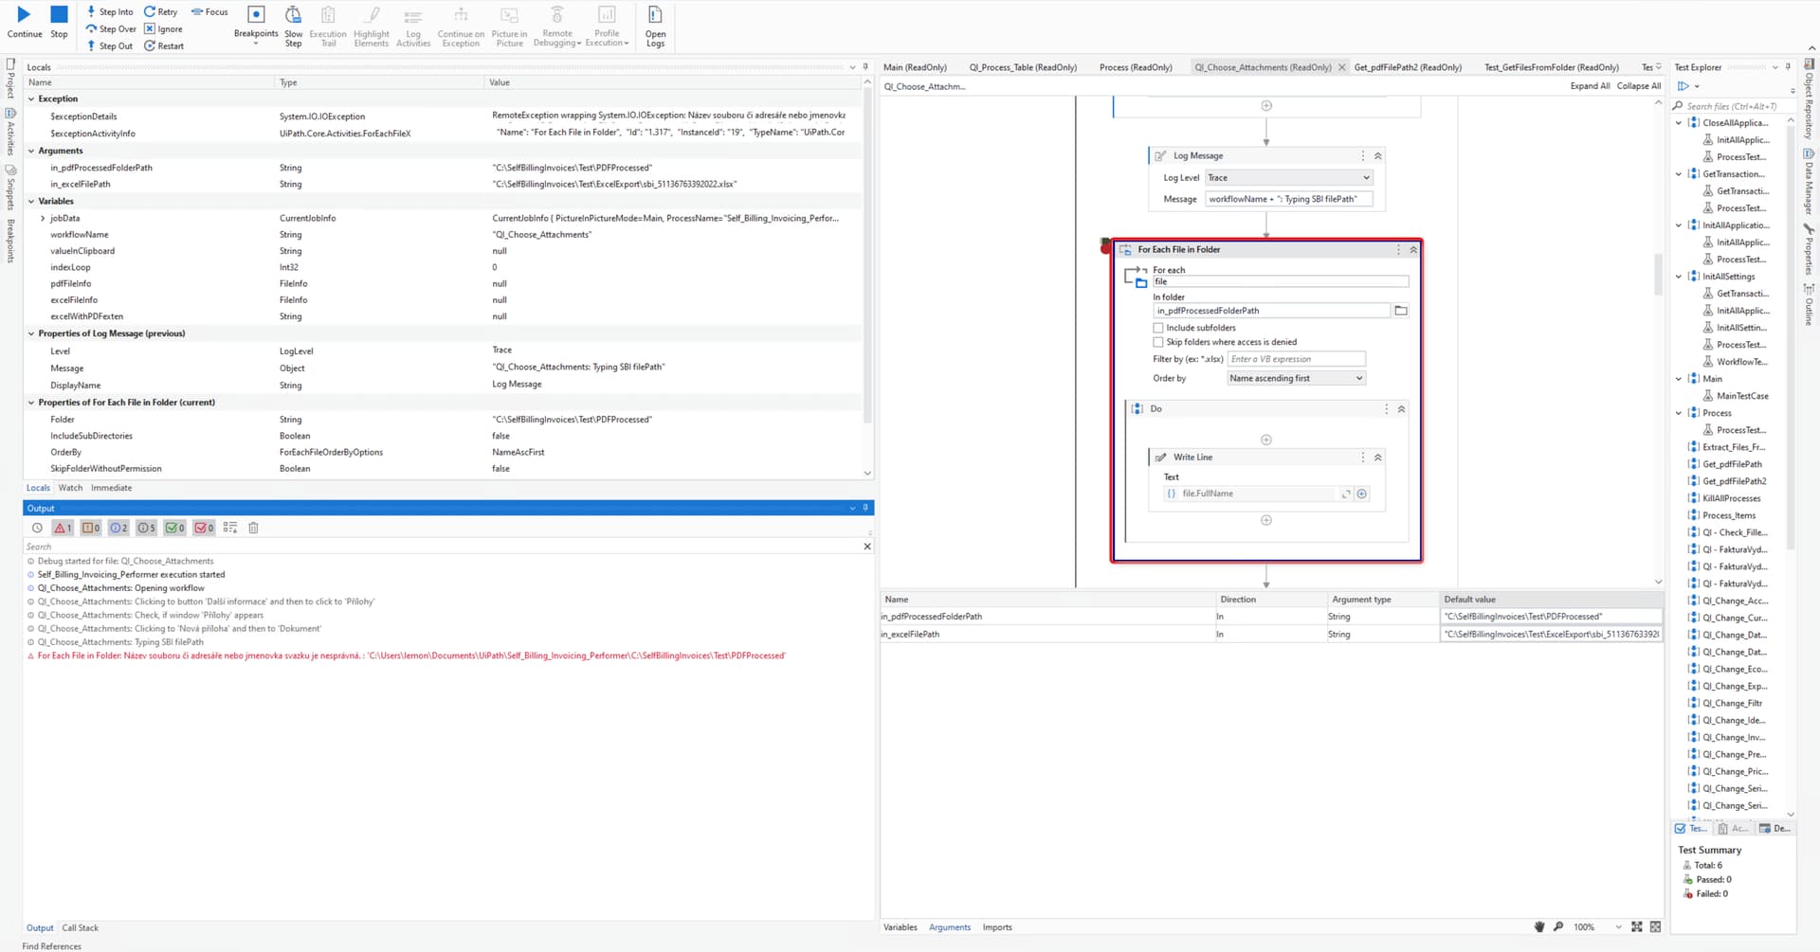Collapse the Do sequence container
Screen dimensions: 1820x952
(1401, 409)
